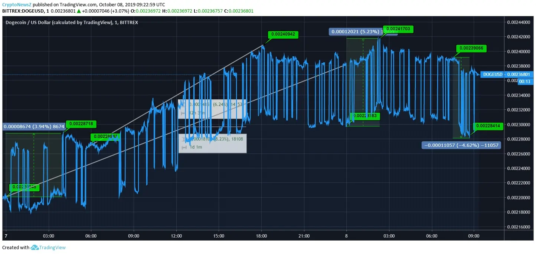
Task: Click the −0.00011057 (−4.62%) measurement label
Action: tap(461, 145)
